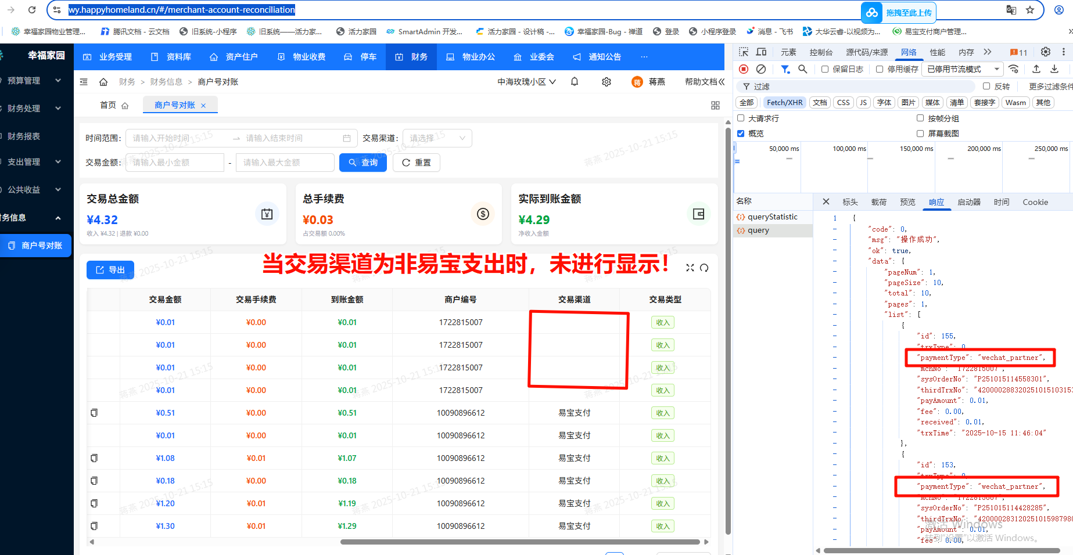Click the refresh icon above table

pos(704,268)
